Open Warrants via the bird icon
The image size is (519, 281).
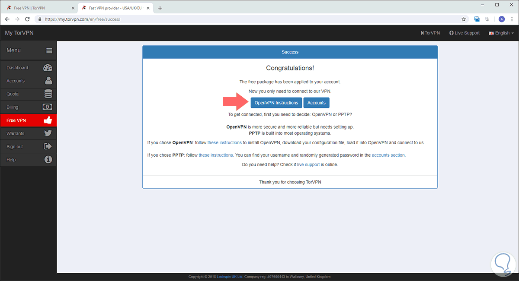tap(48, 133)
